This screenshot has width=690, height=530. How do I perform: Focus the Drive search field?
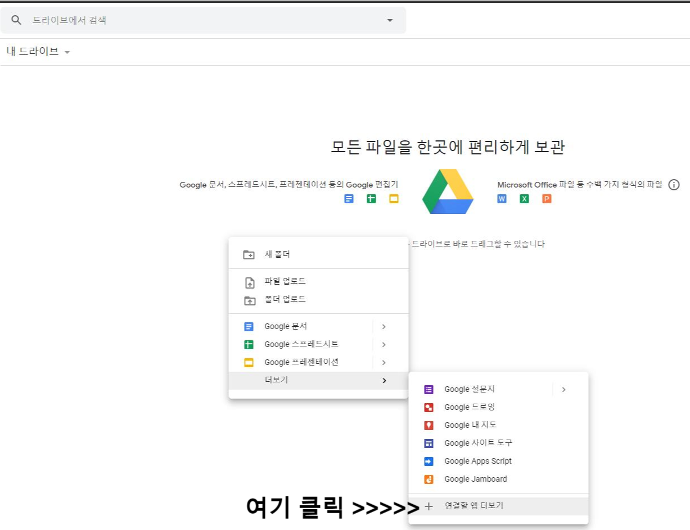[x=203, y=20]
